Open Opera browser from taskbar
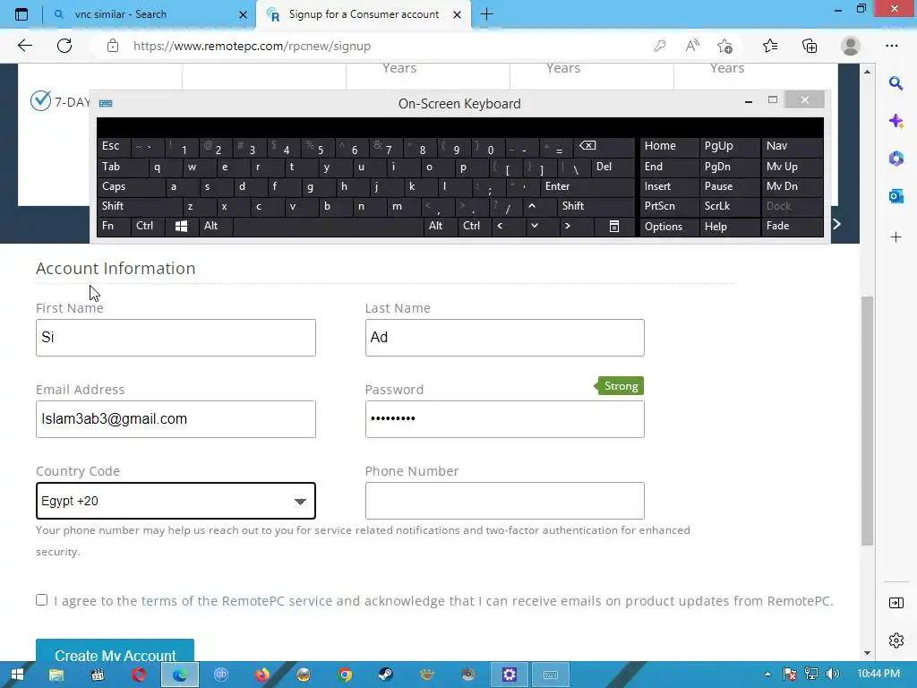The image size is (917, 688). 139,675
